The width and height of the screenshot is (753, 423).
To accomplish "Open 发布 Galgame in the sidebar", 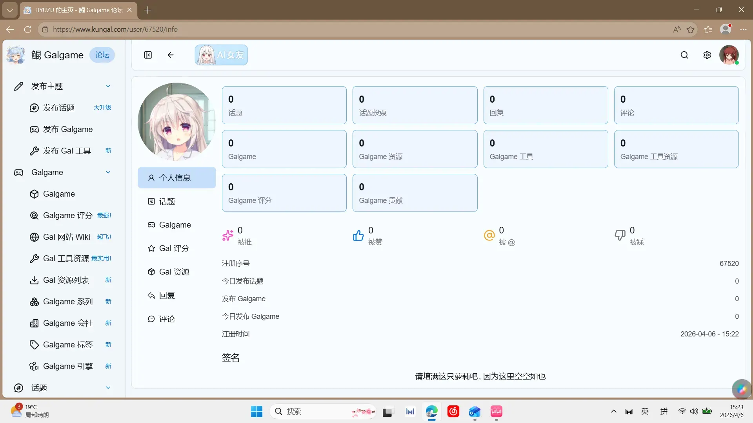I will tap(71, 129).
